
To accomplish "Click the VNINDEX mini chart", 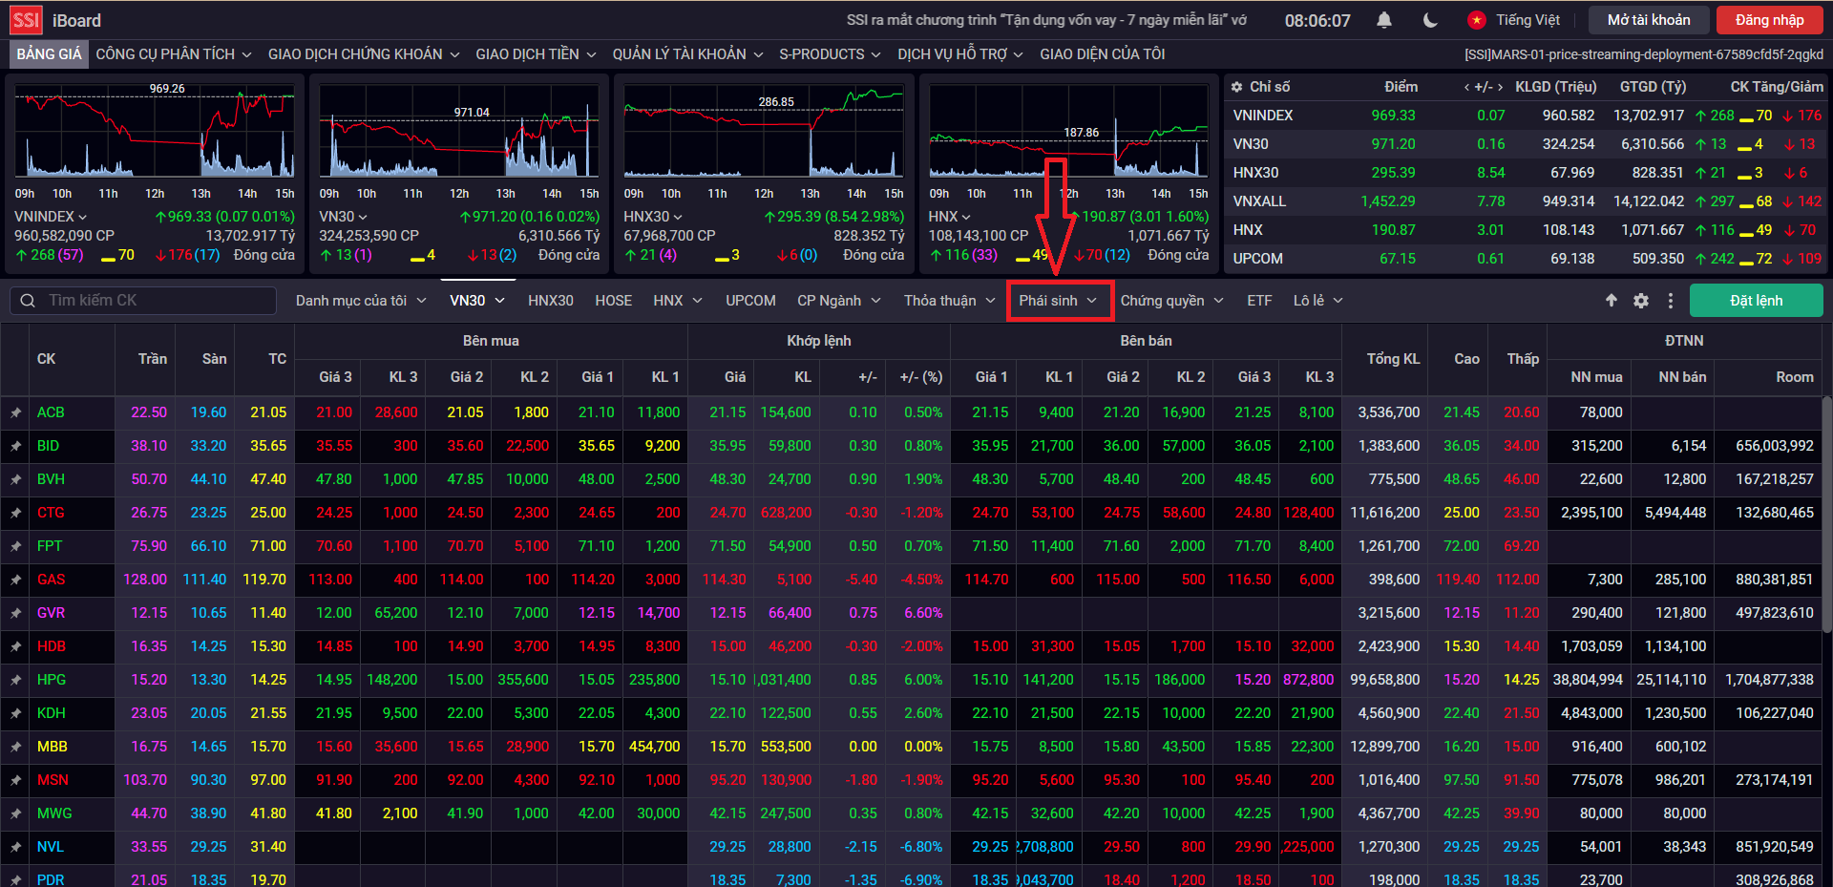I will click(155, 132).
